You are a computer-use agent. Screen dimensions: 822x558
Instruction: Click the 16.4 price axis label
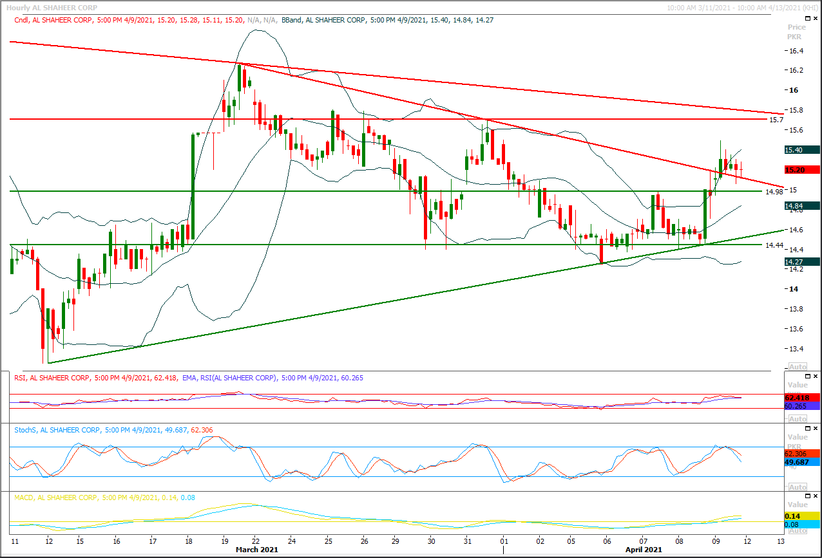(796, 51)
